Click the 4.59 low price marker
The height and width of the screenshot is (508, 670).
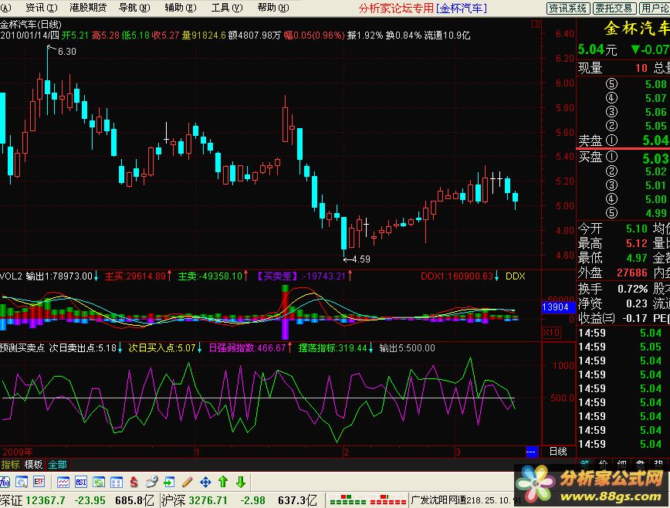pos(361,259)
